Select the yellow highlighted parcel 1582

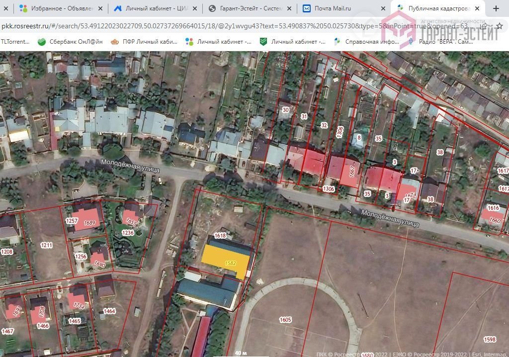click(226, 259)
